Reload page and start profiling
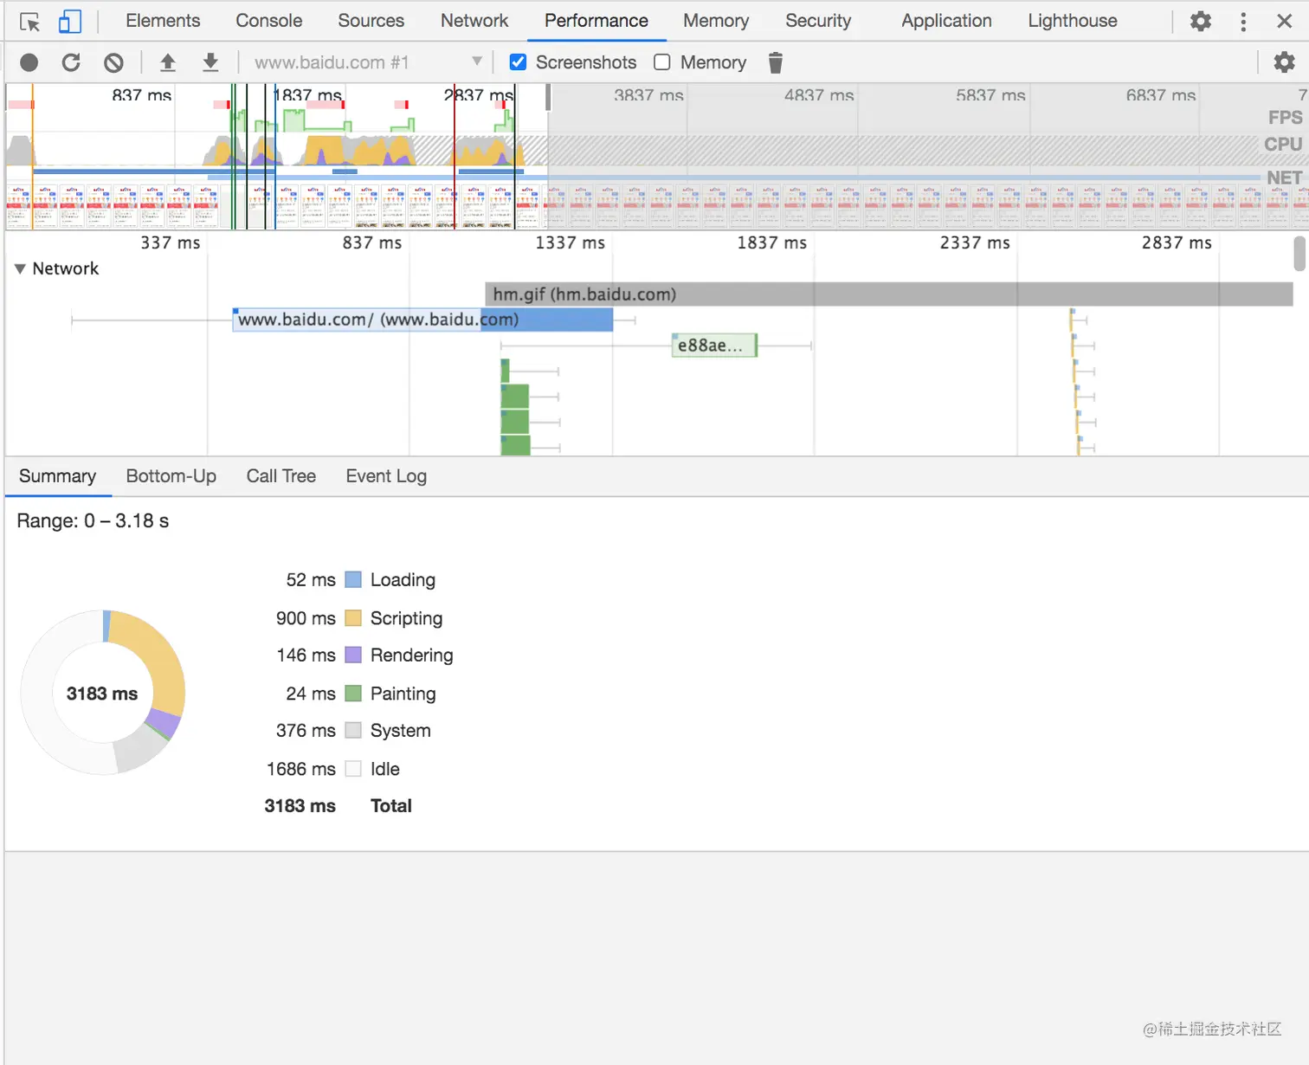 tap(71, 62)
